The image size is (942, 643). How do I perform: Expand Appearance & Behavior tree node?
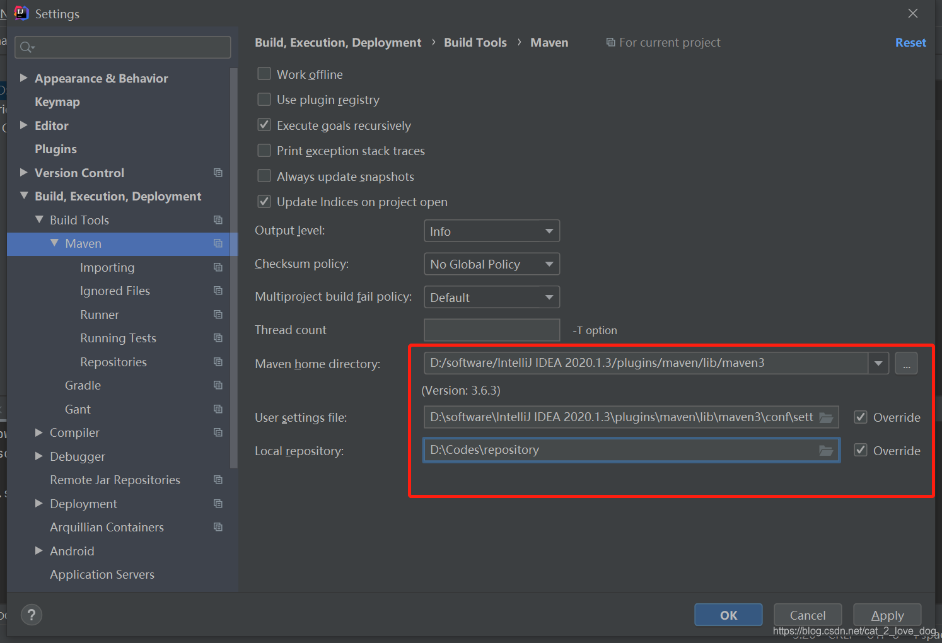pyautogui.click(x=24, y=78)
